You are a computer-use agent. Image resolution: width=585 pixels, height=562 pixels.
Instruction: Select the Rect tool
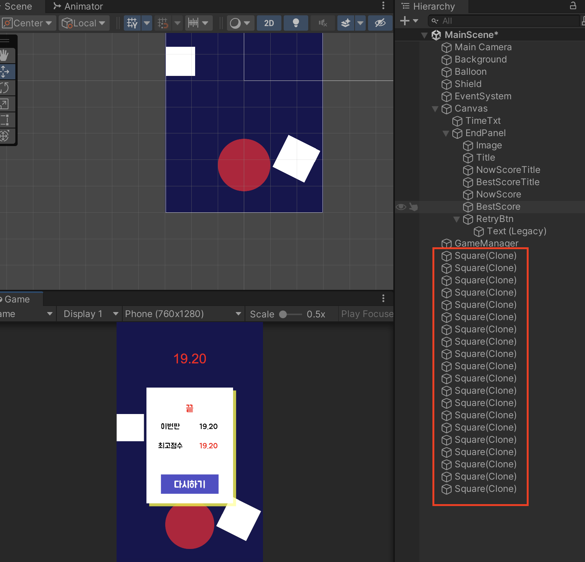point(5,120)
